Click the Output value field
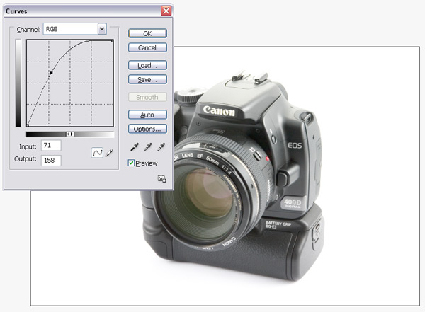Viewport: 425px width, 312px height. (51, 161)
